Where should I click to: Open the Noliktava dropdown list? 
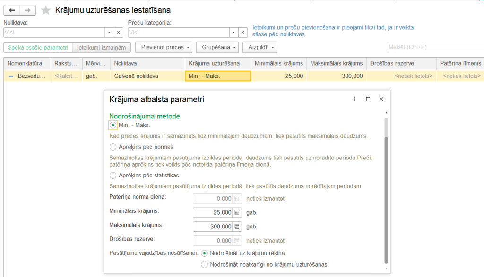coord(110,32)
